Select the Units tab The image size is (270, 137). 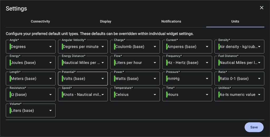click(x=235, y=21)
